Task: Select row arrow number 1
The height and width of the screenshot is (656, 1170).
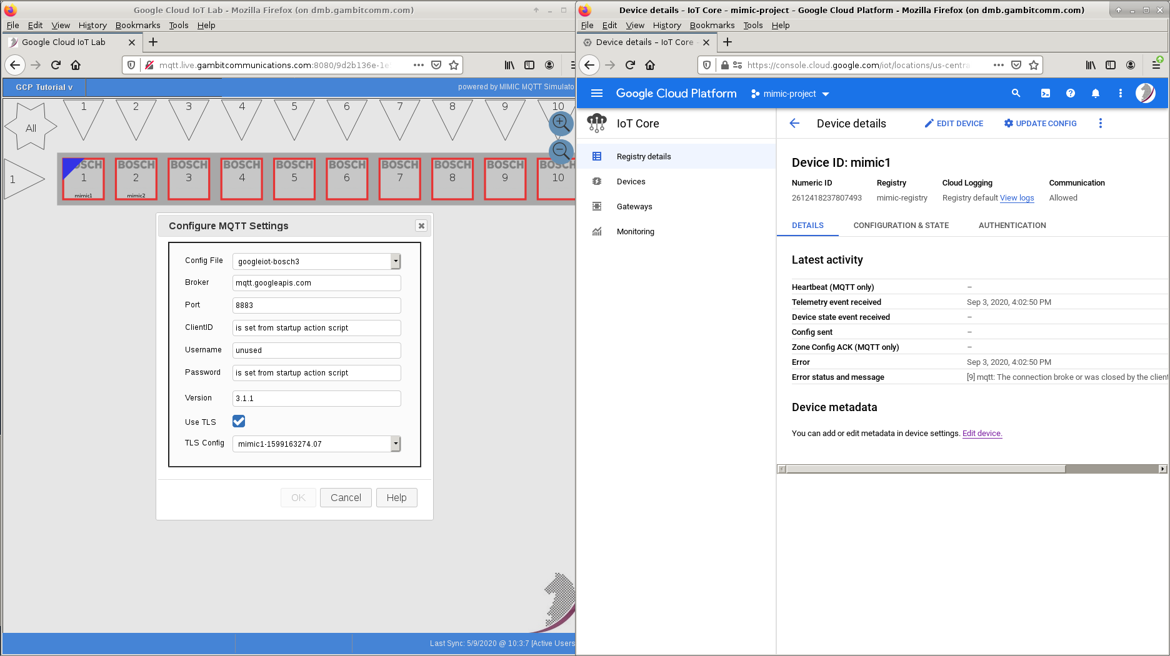Action: click(x=24, y=179)
